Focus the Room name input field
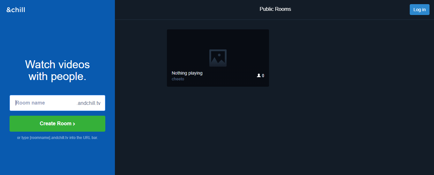Image resolution: width=434 pixels, height=175 pixels. click(57, 103)
